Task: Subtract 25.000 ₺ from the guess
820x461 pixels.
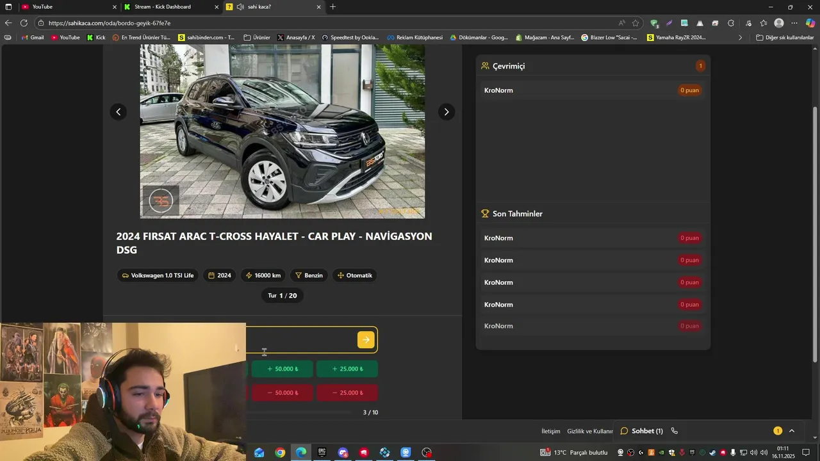Action: tap(347, 392)
